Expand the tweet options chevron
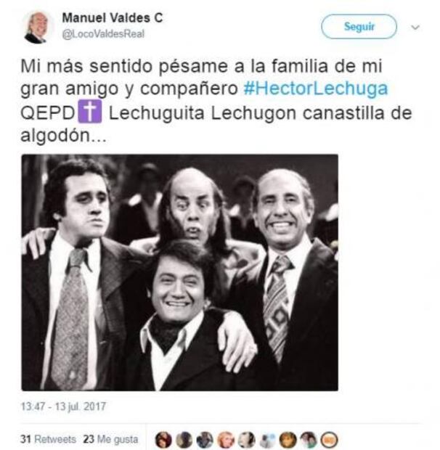Viewport: 440px width, 450px height. tap(415, 28)
